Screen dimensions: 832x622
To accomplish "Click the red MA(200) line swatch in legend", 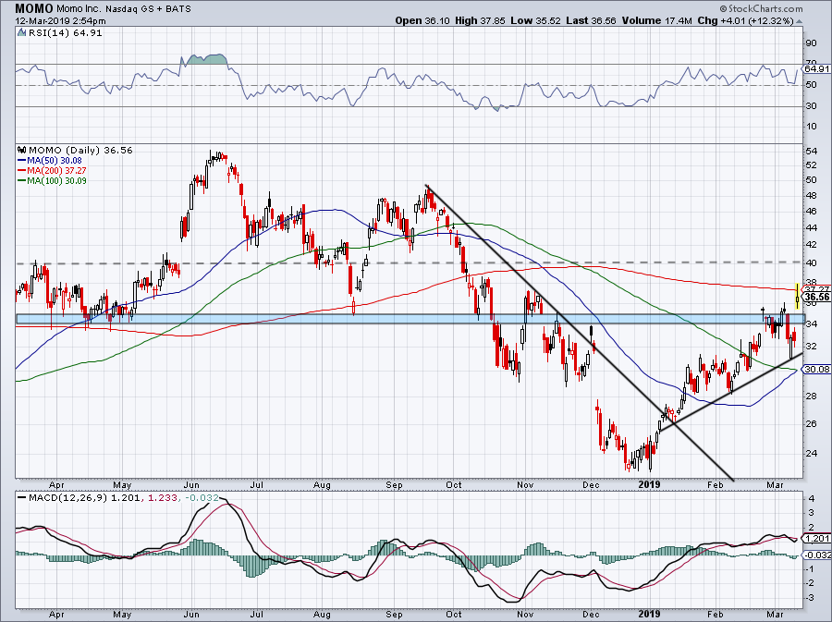I will click(x=22, y=170).
